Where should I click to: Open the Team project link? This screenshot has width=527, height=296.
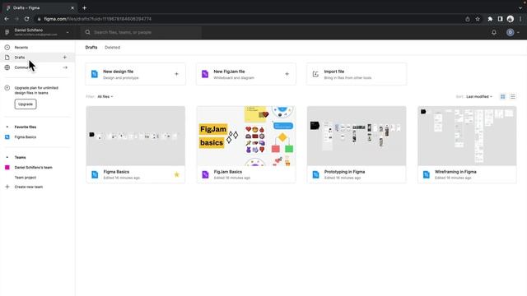pyautogui.click(x=26, y=178)
